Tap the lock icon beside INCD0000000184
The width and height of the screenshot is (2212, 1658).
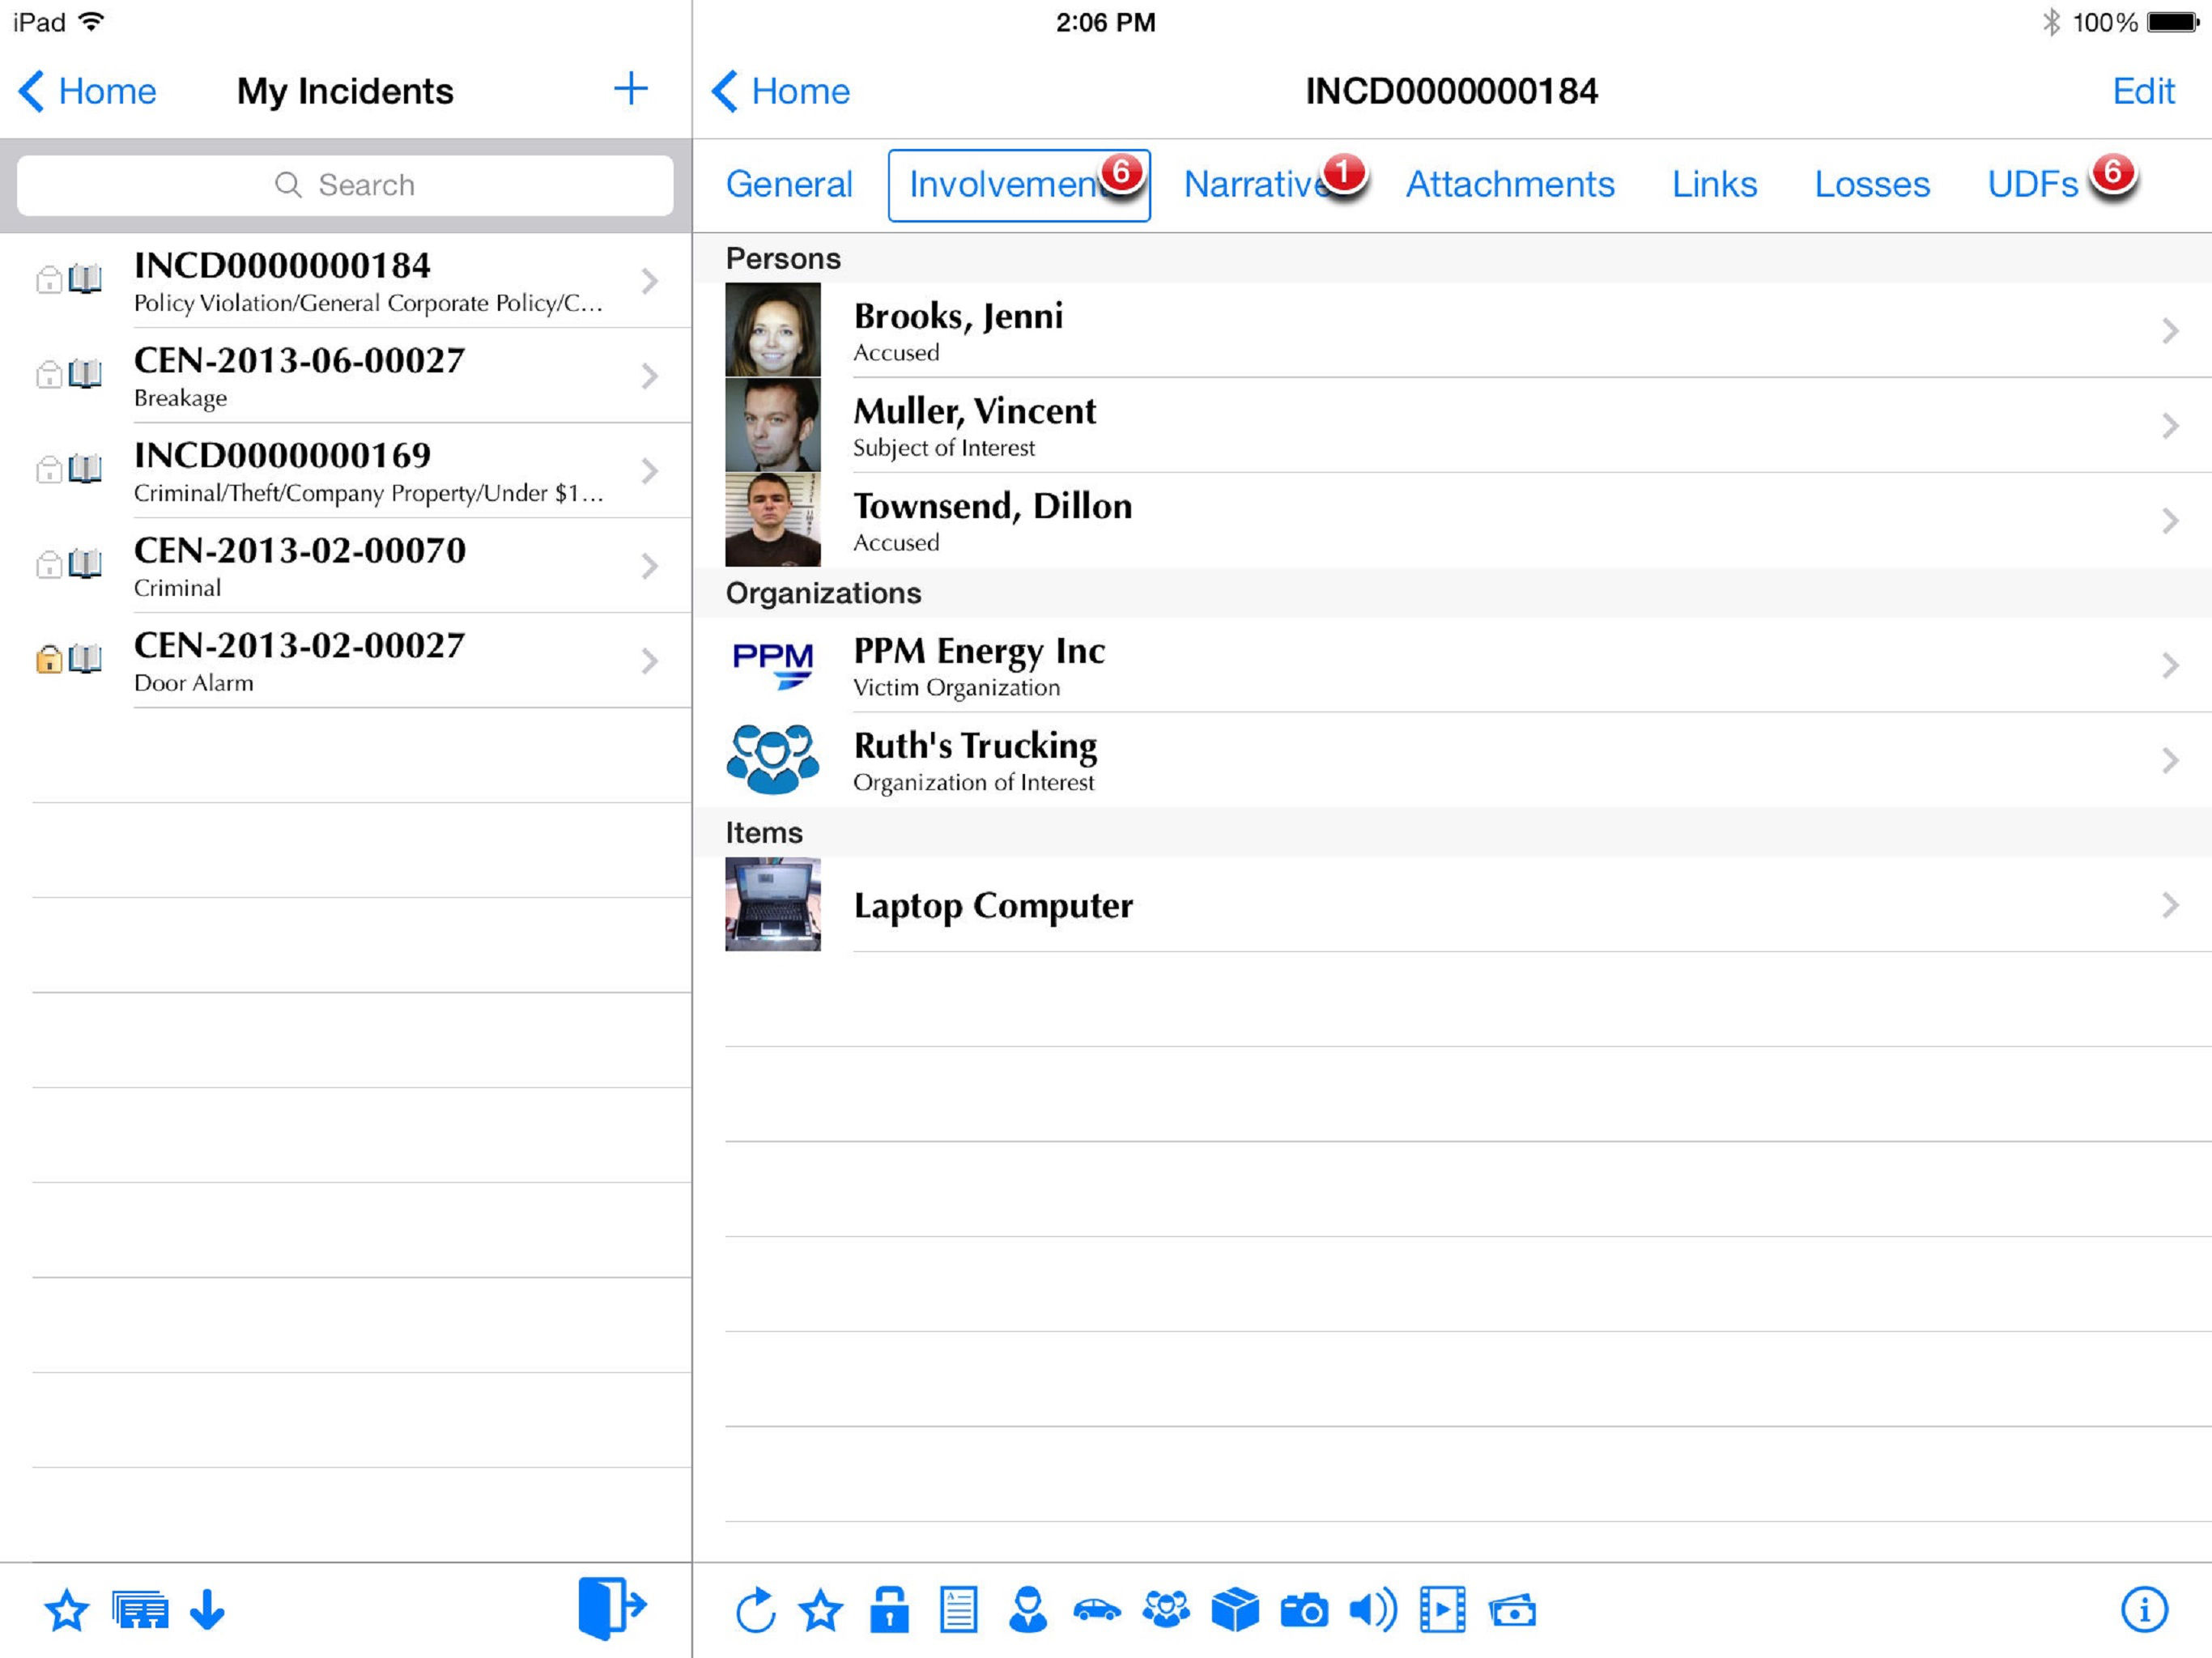[x=49, y=280]
